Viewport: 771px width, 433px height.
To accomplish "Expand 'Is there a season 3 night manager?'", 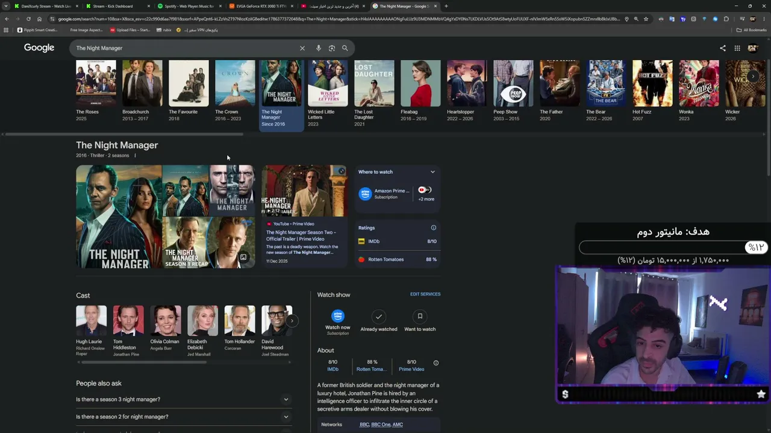I will coord(184,399).
